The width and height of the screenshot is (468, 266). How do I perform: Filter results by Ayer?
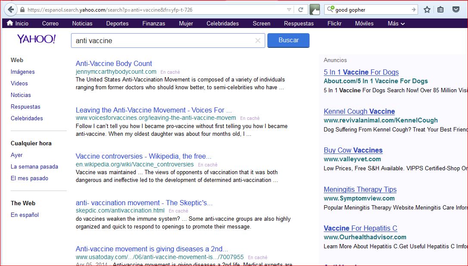click(16, 155)
